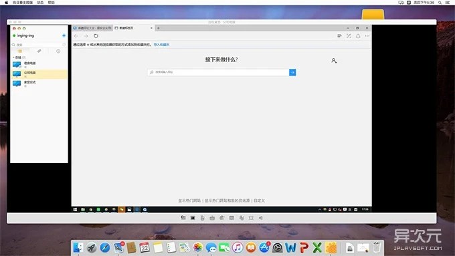Show hidden system tray icons chevron
The height and width of the screenshot is (256, 455).
[320, 209]
